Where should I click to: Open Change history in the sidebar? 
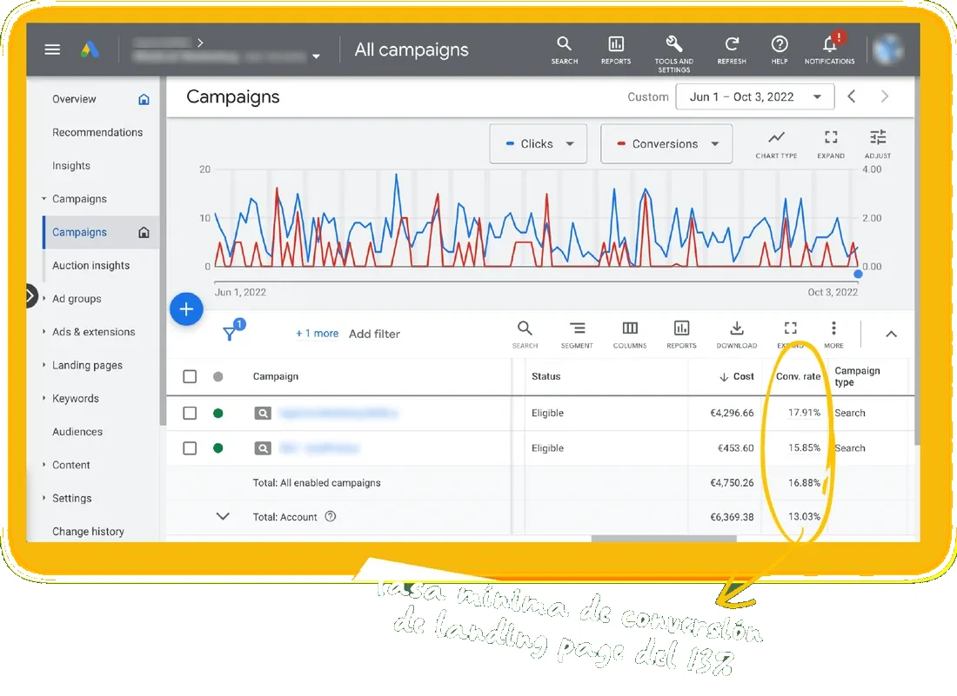pos(88,532)
